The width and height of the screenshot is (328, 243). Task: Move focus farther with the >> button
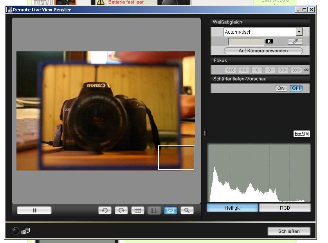283,70
